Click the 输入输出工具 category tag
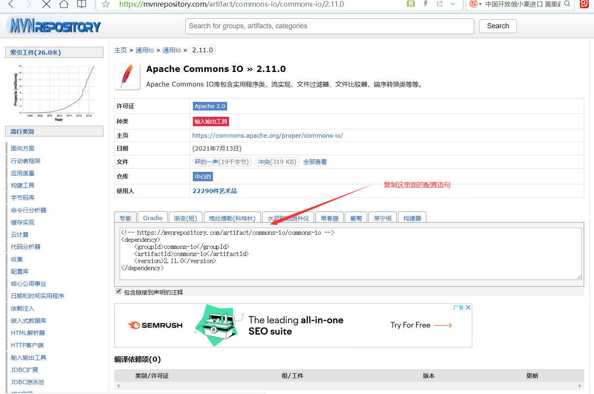The image size is (594, 394). pos(211,122)
